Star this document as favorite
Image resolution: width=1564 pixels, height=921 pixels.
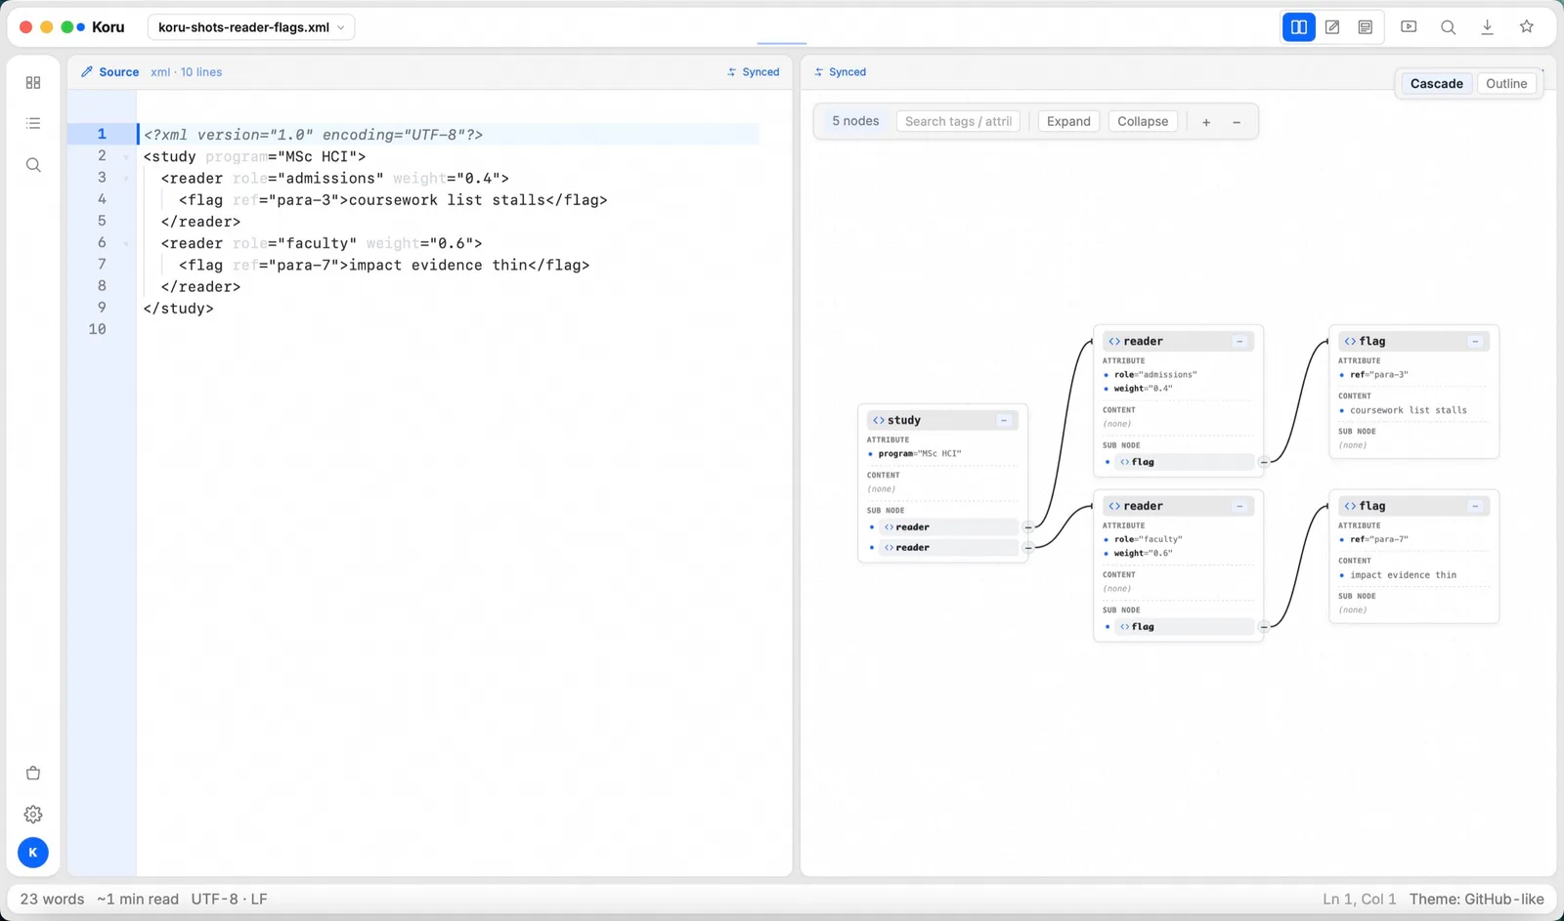(1527, 27)
